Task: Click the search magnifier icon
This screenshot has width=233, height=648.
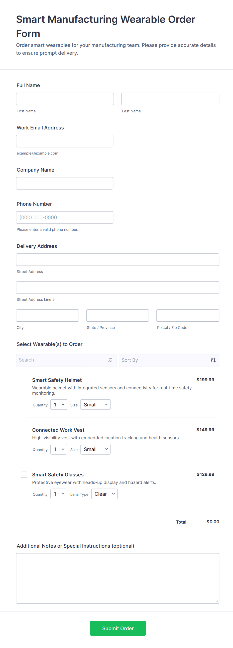Action: [110, 360]
